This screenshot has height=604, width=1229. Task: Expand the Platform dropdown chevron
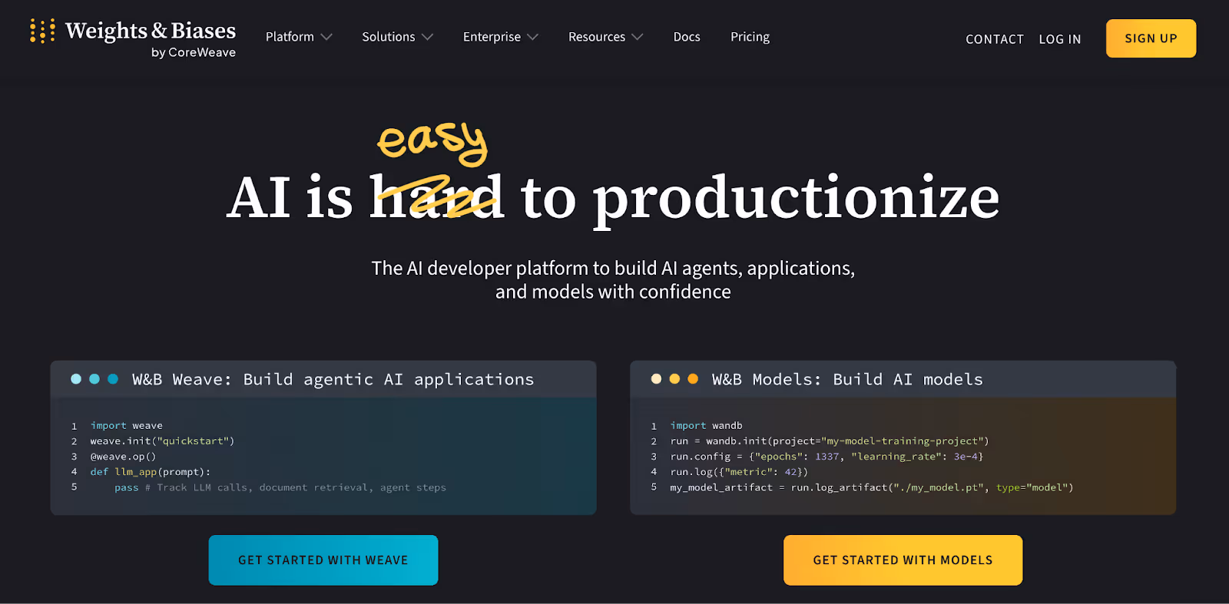click(326, 37)
